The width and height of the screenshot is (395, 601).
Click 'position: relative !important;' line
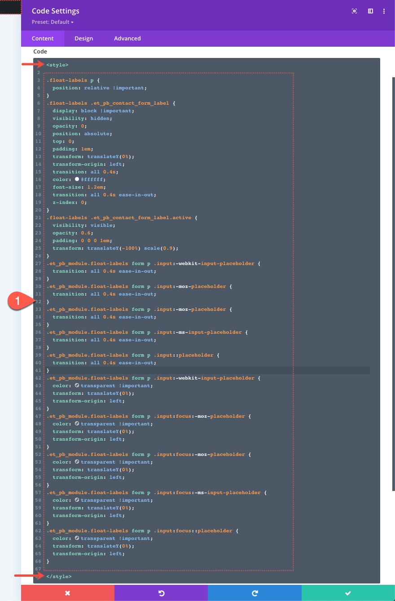(100, 88)
